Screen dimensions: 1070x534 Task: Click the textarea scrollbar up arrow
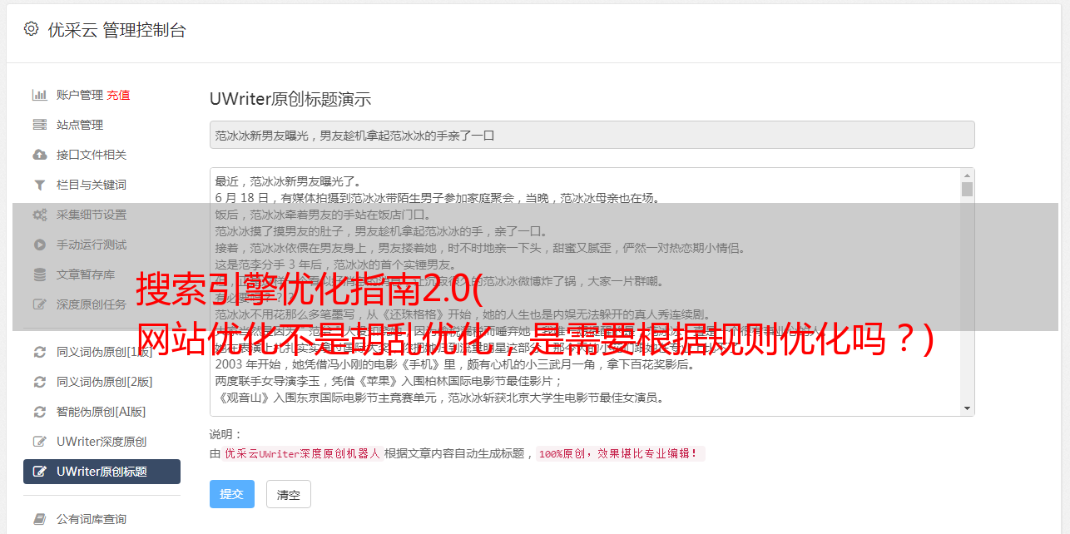[967, 176]
